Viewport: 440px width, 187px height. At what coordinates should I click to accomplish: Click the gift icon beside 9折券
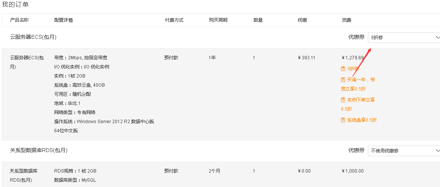point(343,69)
